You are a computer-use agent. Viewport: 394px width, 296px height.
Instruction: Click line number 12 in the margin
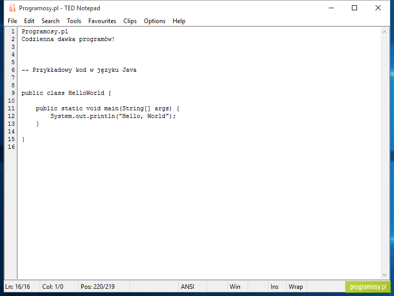(11, 116)
